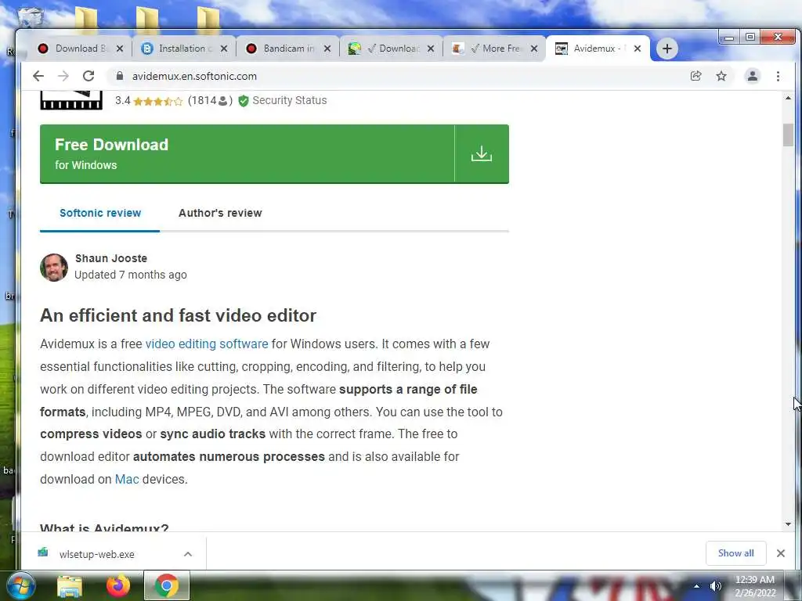Screen dimensions: 802x601
Task: Follow the Mac link
Action: (127, 480)
